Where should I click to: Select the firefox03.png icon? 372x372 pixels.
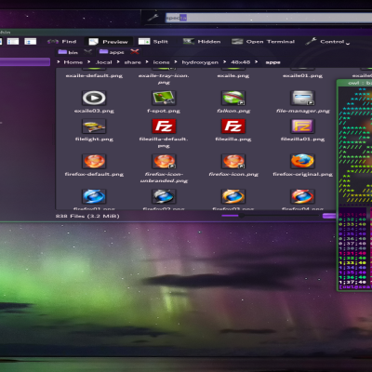(x=233, y=196)
